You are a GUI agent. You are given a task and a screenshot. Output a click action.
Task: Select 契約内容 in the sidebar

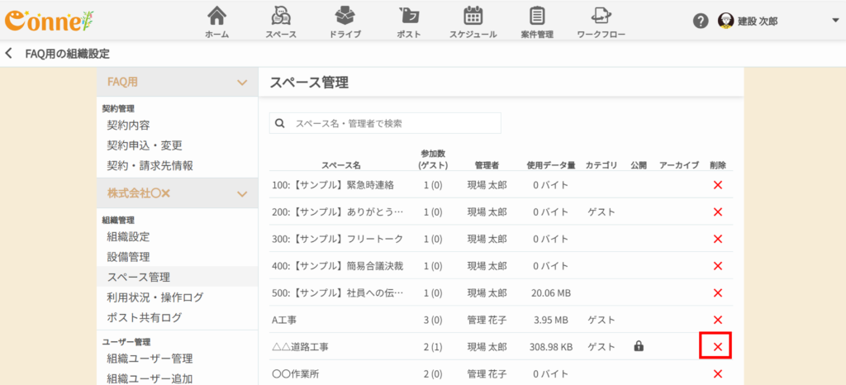(128, 126)
